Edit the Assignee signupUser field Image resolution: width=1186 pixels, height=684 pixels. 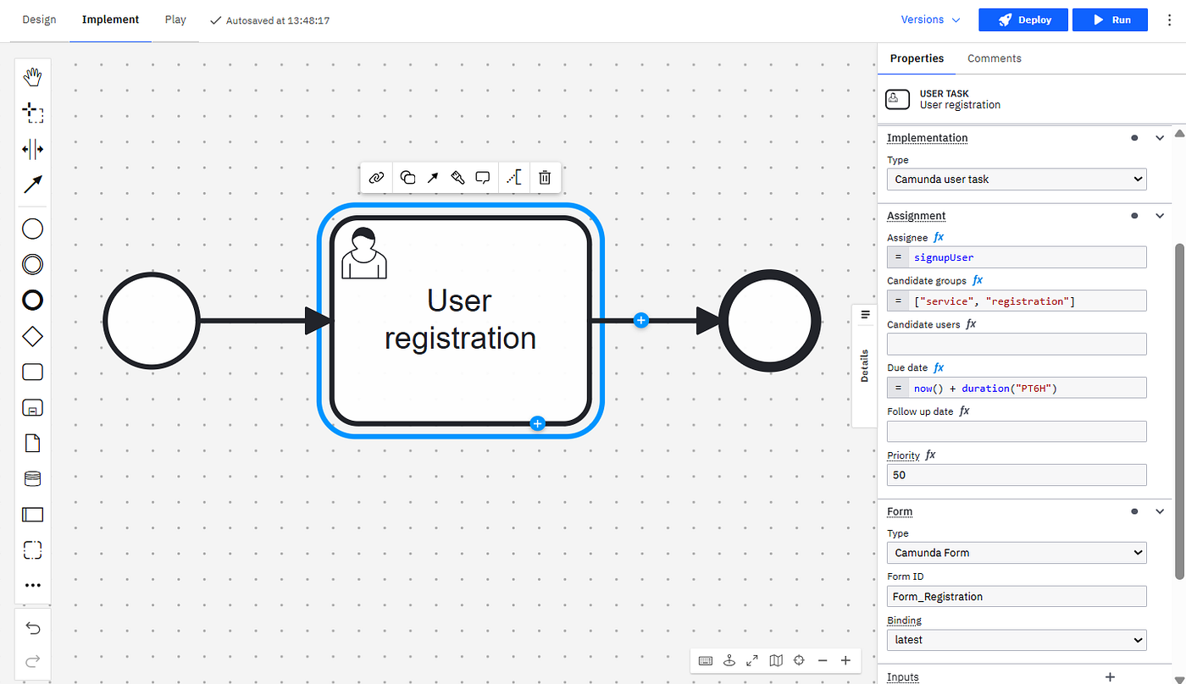pyautogui.click(x=1017, y=257)
